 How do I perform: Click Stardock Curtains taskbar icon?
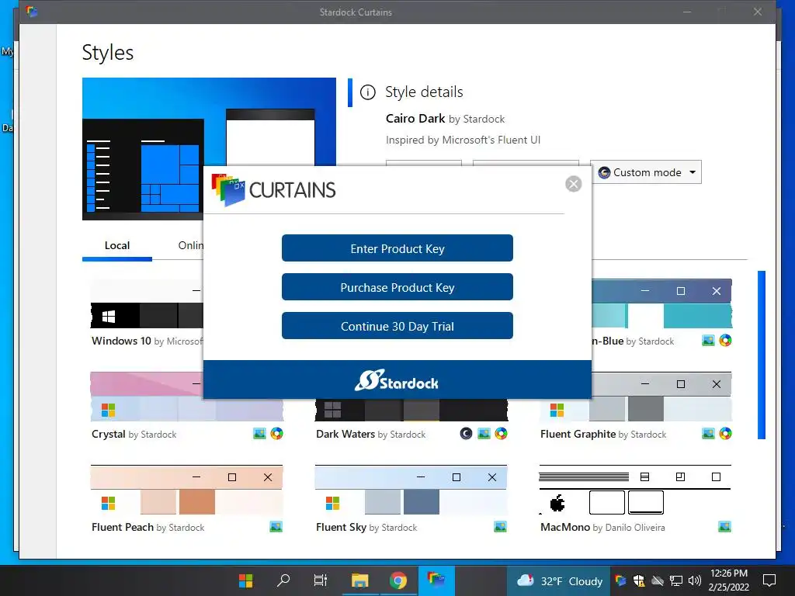(x=436, y=579)
